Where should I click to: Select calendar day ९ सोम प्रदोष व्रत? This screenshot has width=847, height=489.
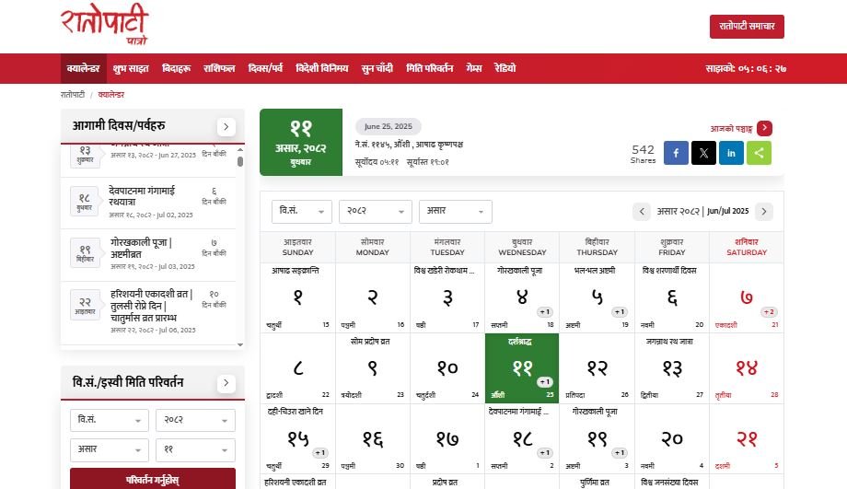[372, 368]
